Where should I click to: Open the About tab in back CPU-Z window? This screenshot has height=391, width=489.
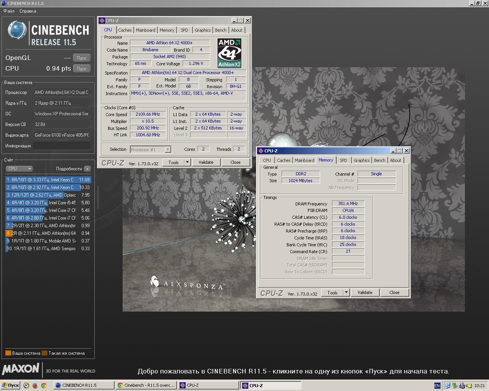(x=236, y=30)
